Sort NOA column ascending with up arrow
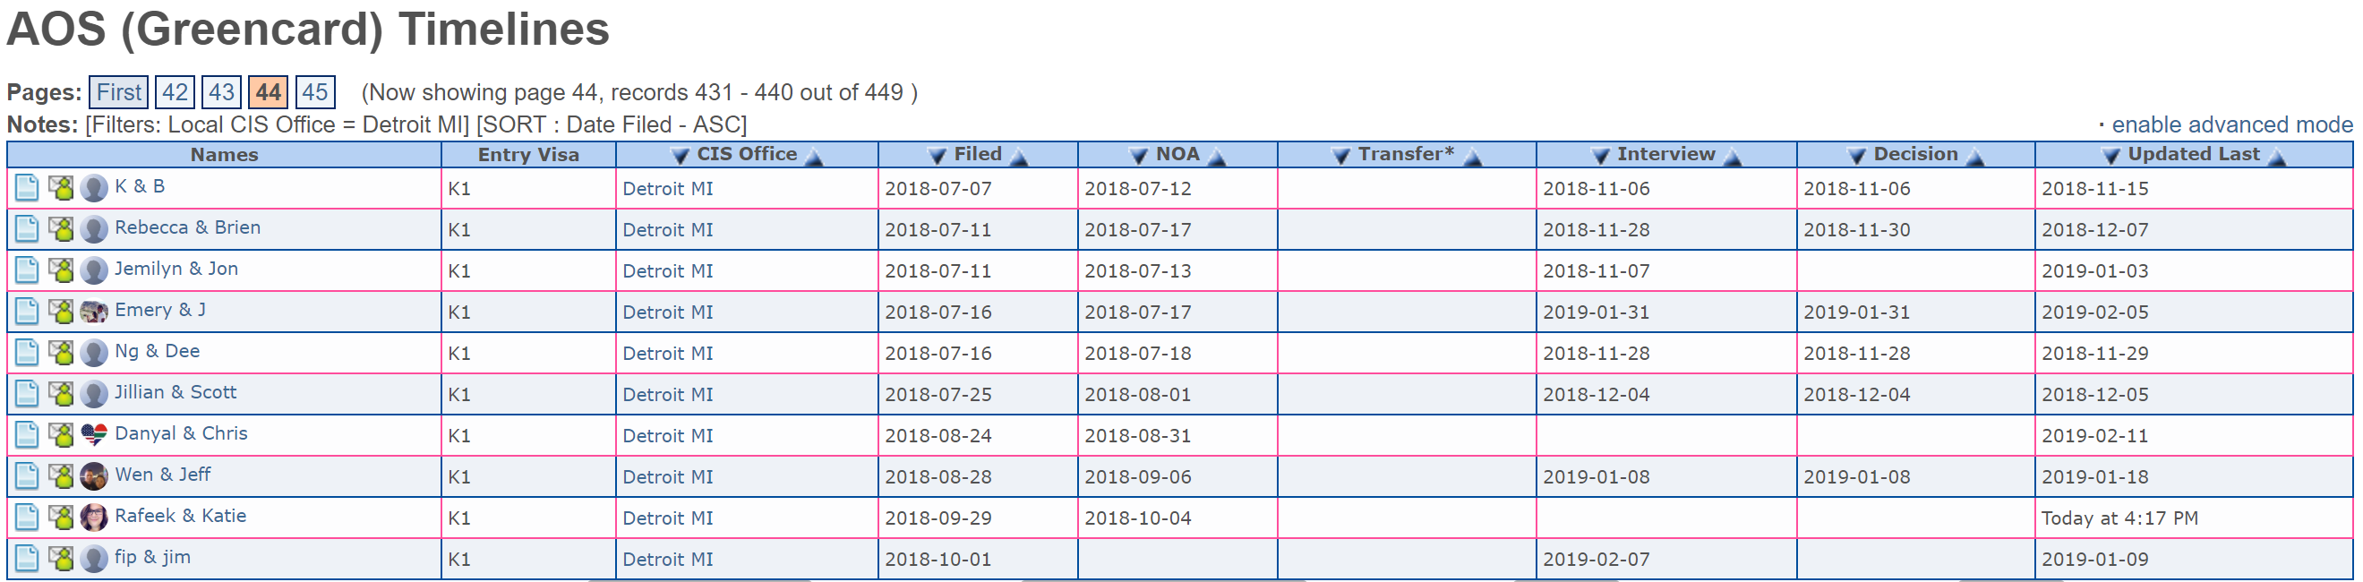 click(1217, 156)
